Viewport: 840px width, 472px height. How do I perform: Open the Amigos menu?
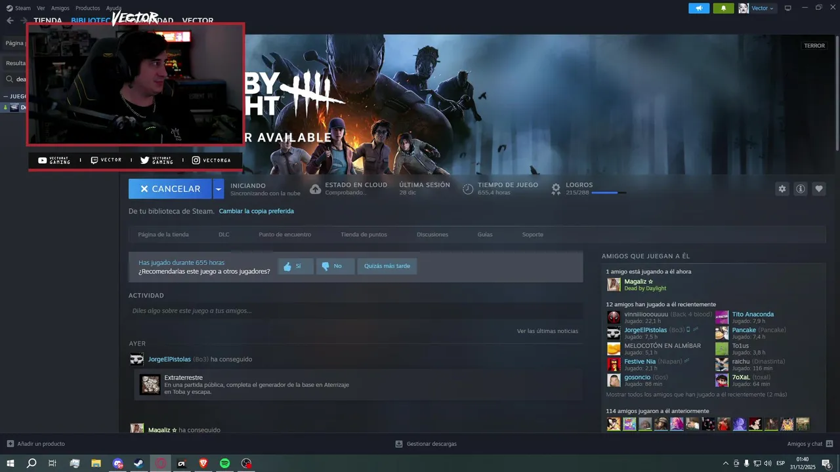[60, 8]
